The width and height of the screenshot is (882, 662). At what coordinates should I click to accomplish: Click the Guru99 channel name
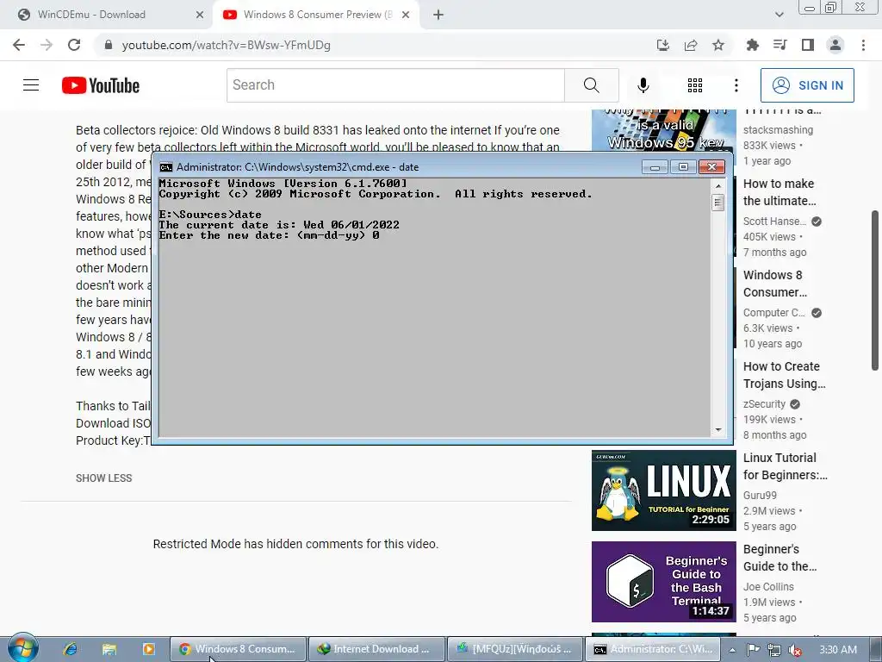(x=760, y=496)
